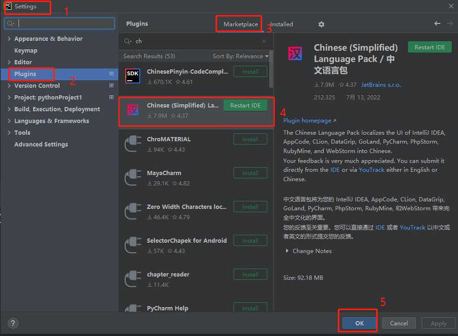
Task: Click the Chinese language pack icon in list
Action: tap(133, 110)
